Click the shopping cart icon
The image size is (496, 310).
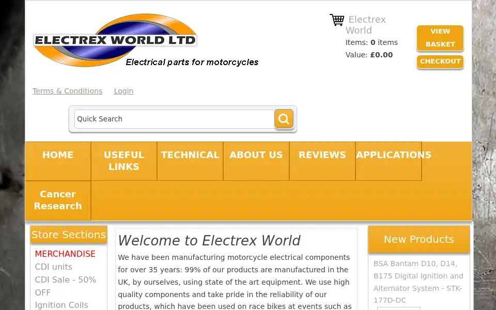[x=337, y=20]
